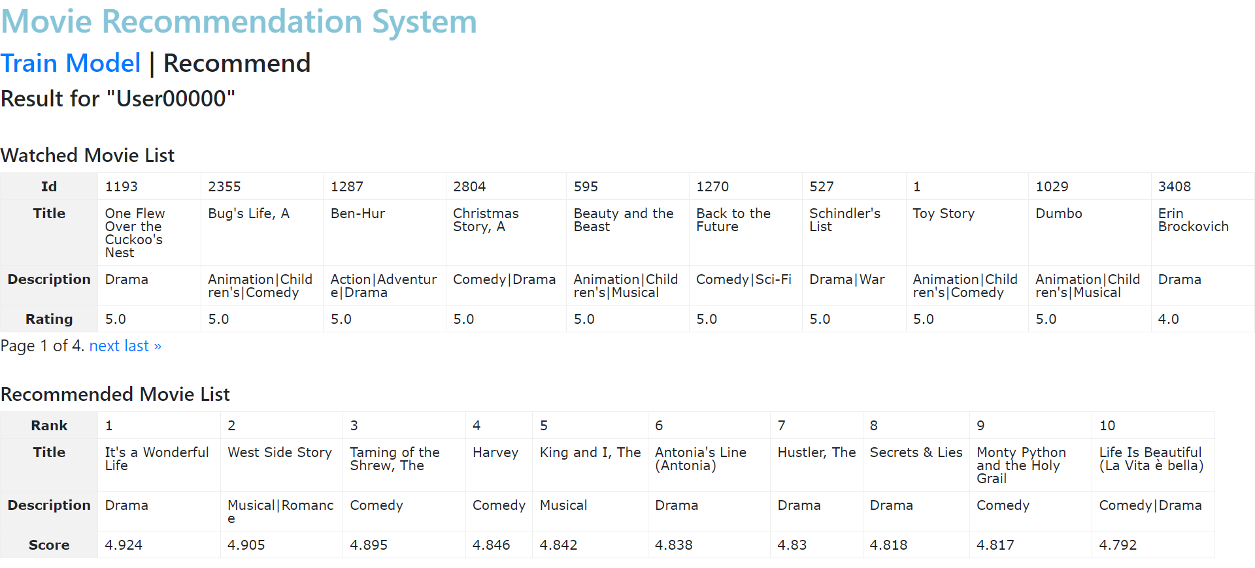
Task: Click the Schindler's List title
Action: point(845,220)
